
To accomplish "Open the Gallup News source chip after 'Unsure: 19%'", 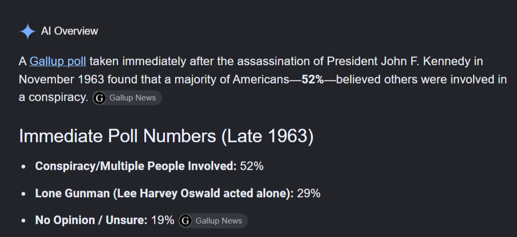I will pos(213,220).
